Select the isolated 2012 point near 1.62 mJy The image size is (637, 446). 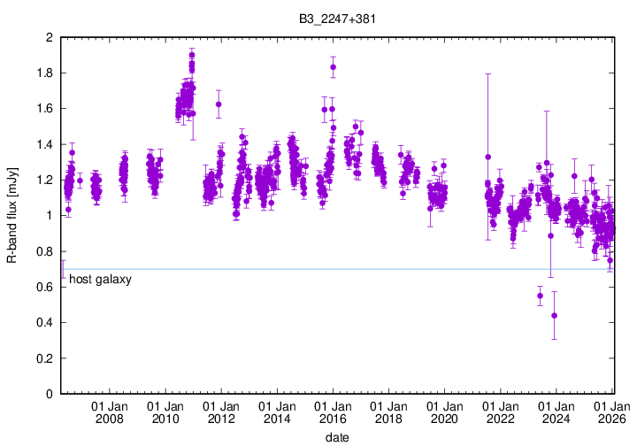coord(219,104)
